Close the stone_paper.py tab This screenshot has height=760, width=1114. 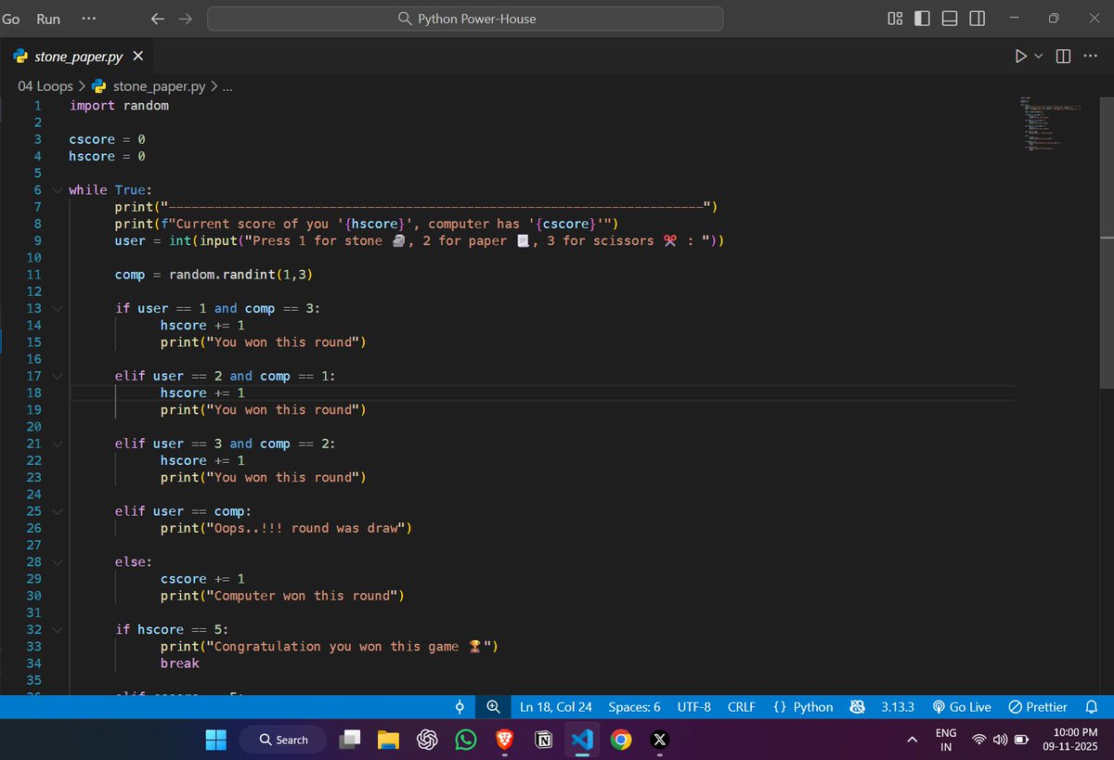[x=138, y=57]
